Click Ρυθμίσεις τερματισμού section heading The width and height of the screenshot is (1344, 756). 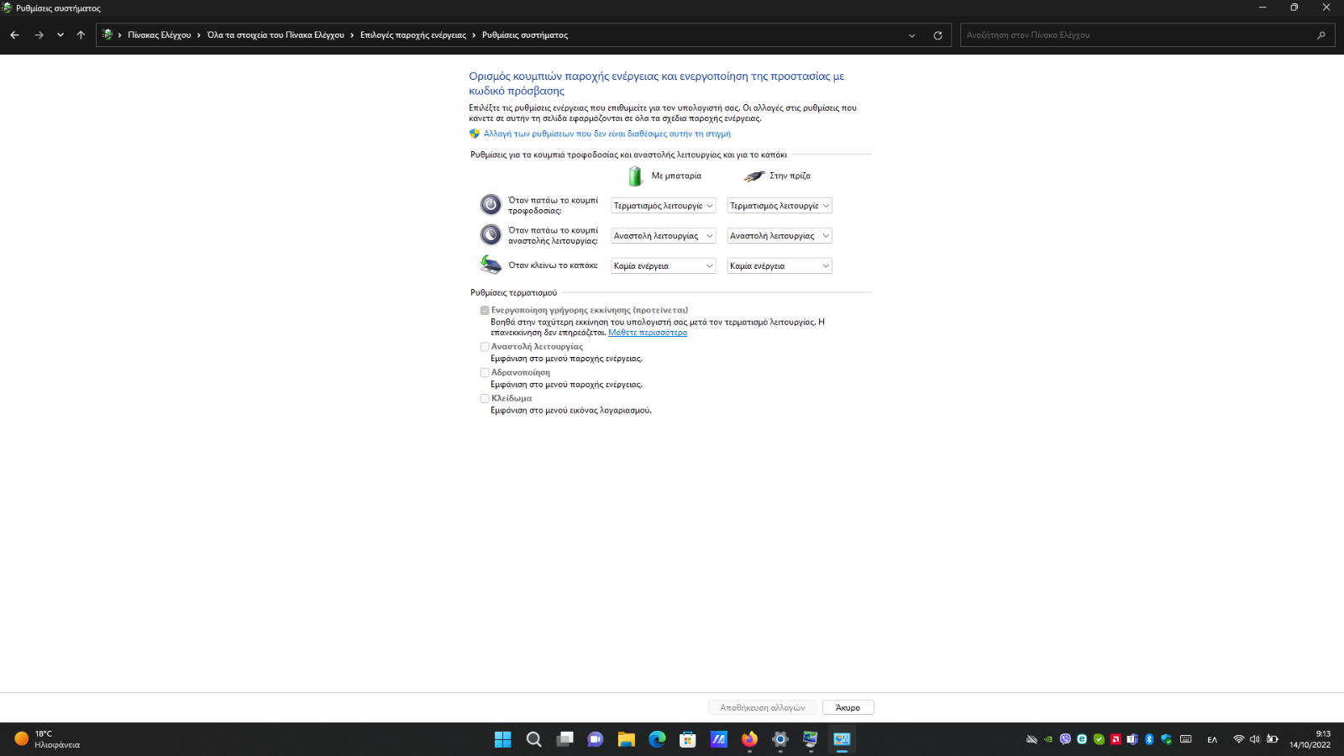point(513,292)
